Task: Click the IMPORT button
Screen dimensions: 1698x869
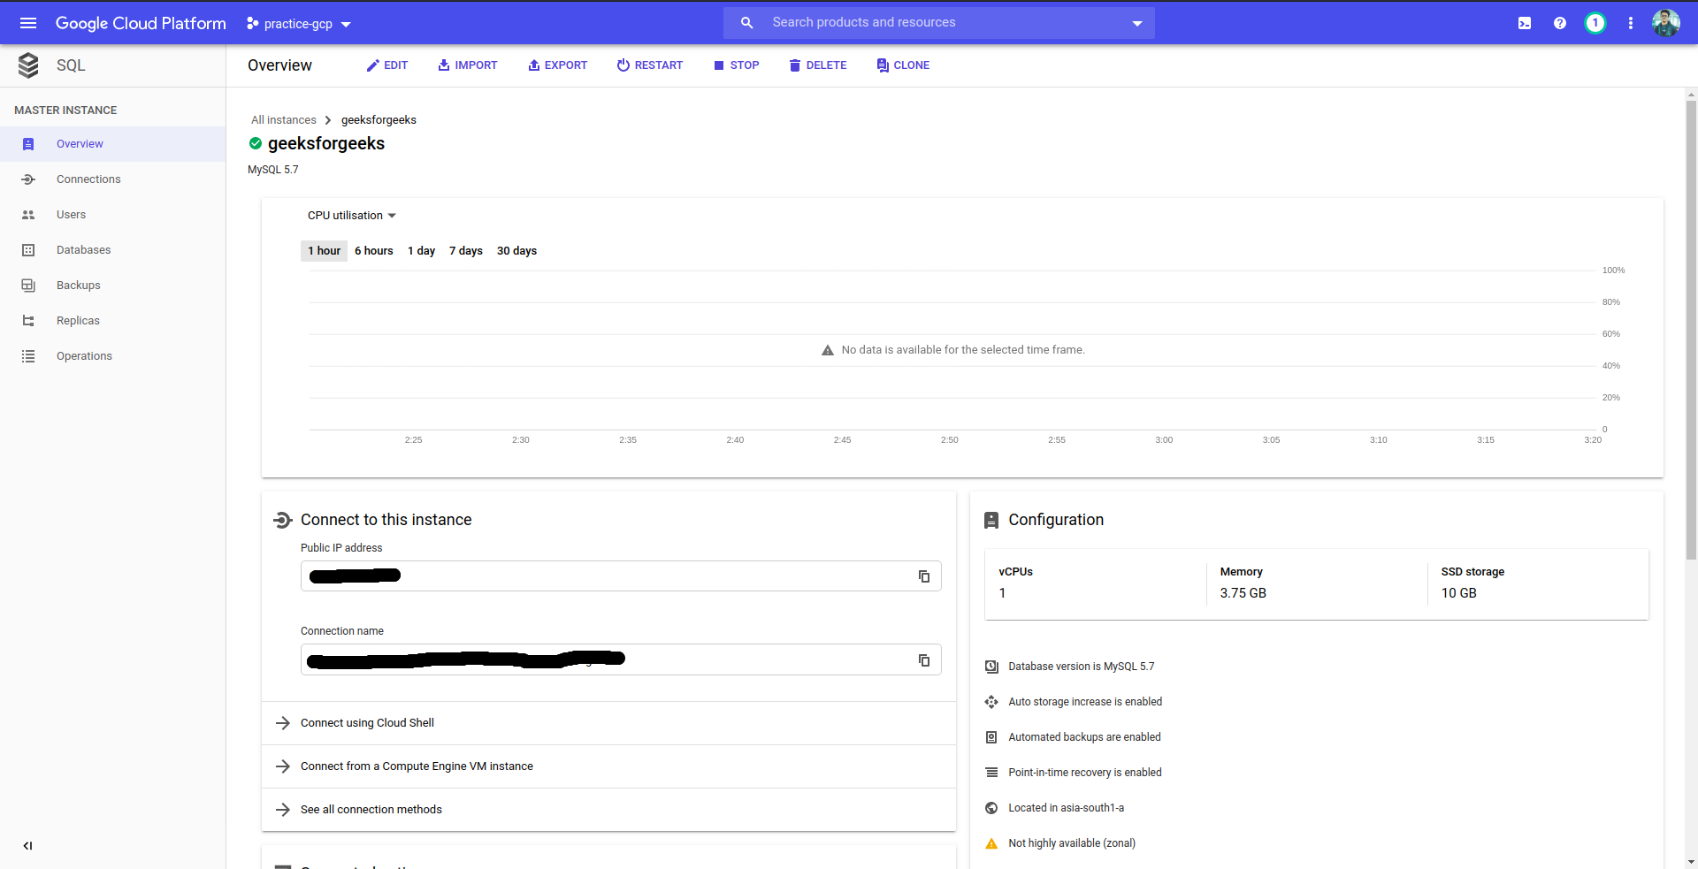Action: point(468,65)
